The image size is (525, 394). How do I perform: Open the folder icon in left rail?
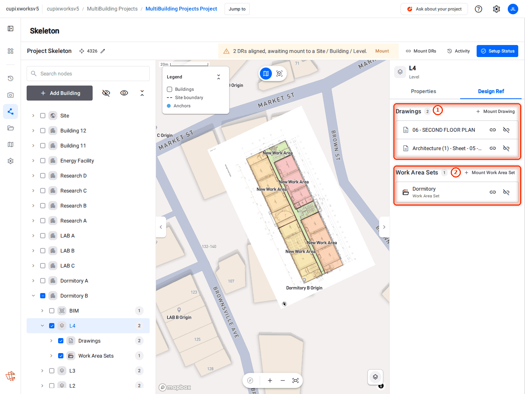point(10,128)
